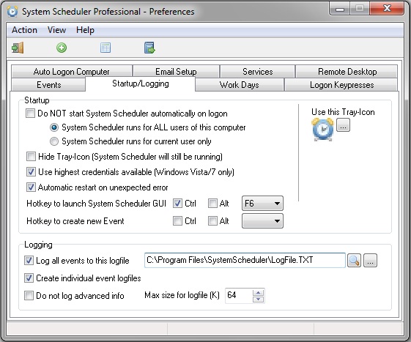The height and width of the screenshot is (342, 411).
Task: Uncheck Use highest credentials available
Action: coord(31,172)
